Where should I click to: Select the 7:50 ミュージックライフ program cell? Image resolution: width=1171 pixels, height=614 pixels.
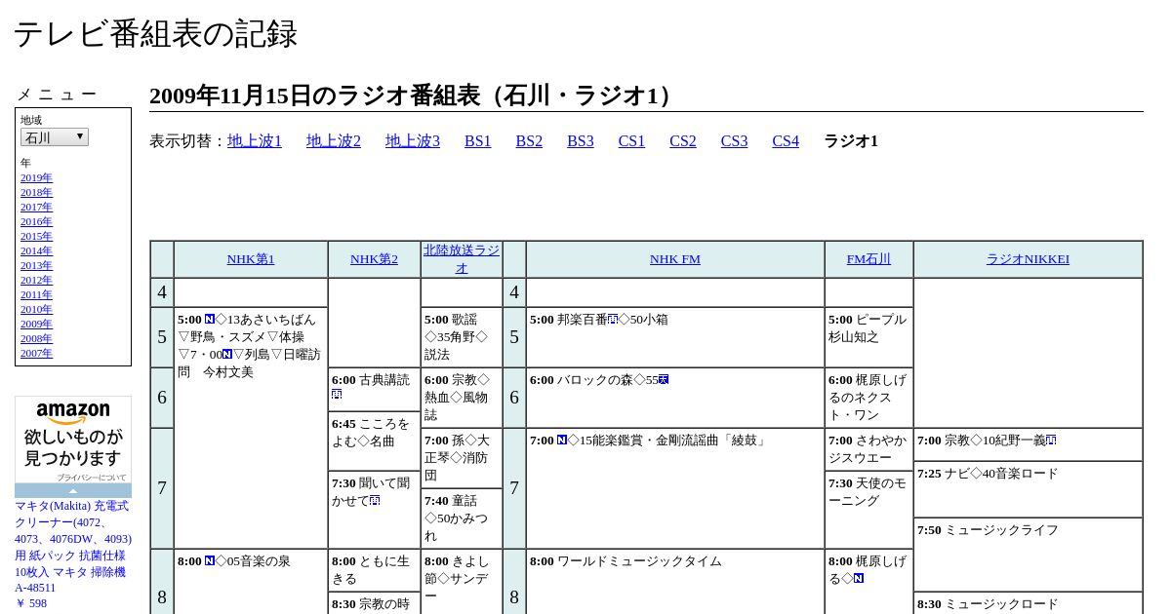[1028, 555]
